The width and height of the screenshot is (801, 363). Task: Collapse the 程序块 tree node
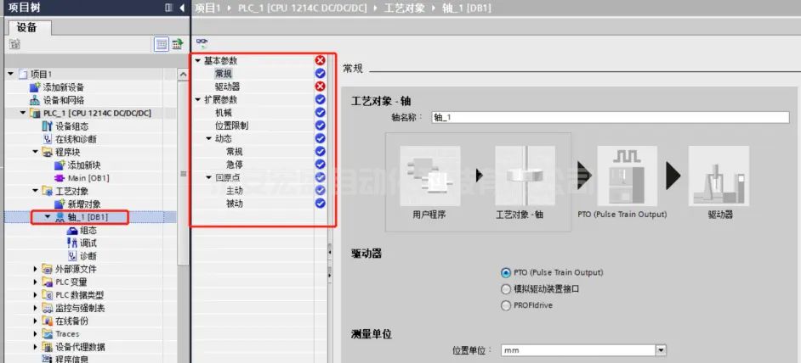[x=36, y=152]
